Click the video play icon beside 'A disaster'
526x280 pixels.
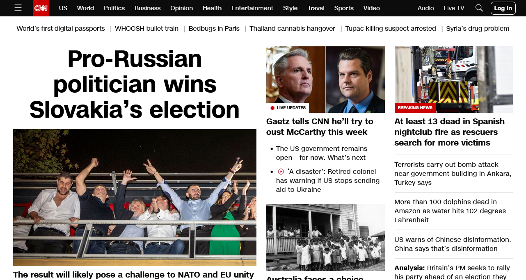click(x=281, y=172)
